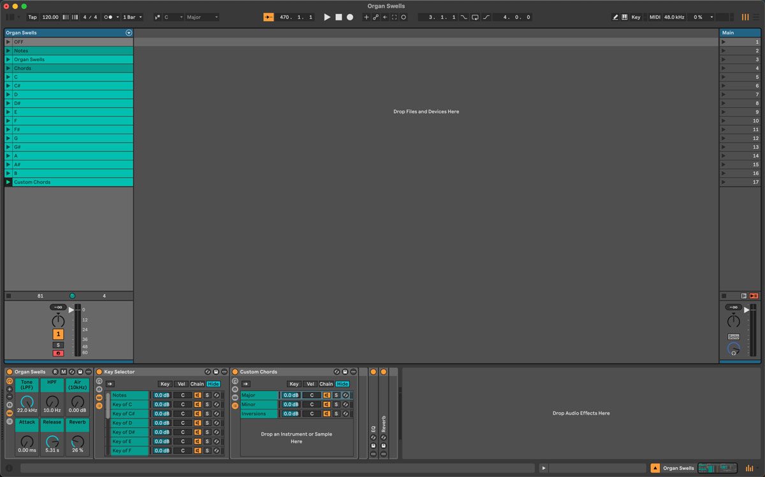Open the Organ Swells track header dropdown
Image resolution: width=765 pixels, height=477 pixels.
(x=129, y=32)
